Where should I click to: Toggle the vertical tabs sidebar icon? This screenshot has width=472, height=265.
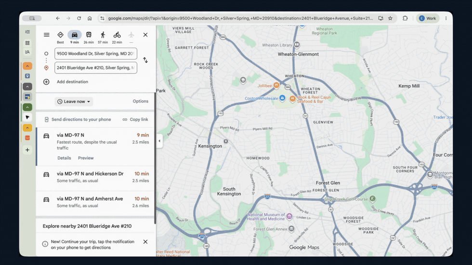tap(27, 32)
